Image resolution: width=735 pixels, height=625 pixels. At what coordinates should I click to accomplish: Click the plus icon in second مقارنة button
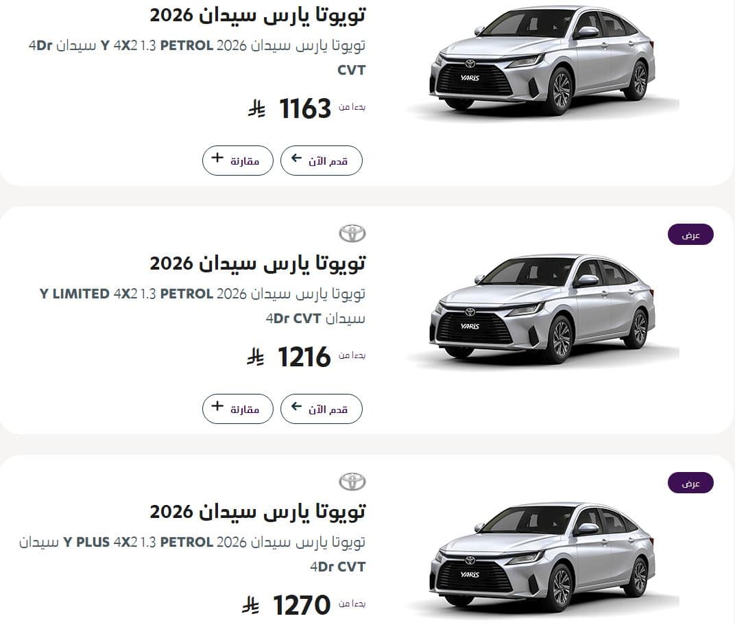coord(217,406)
